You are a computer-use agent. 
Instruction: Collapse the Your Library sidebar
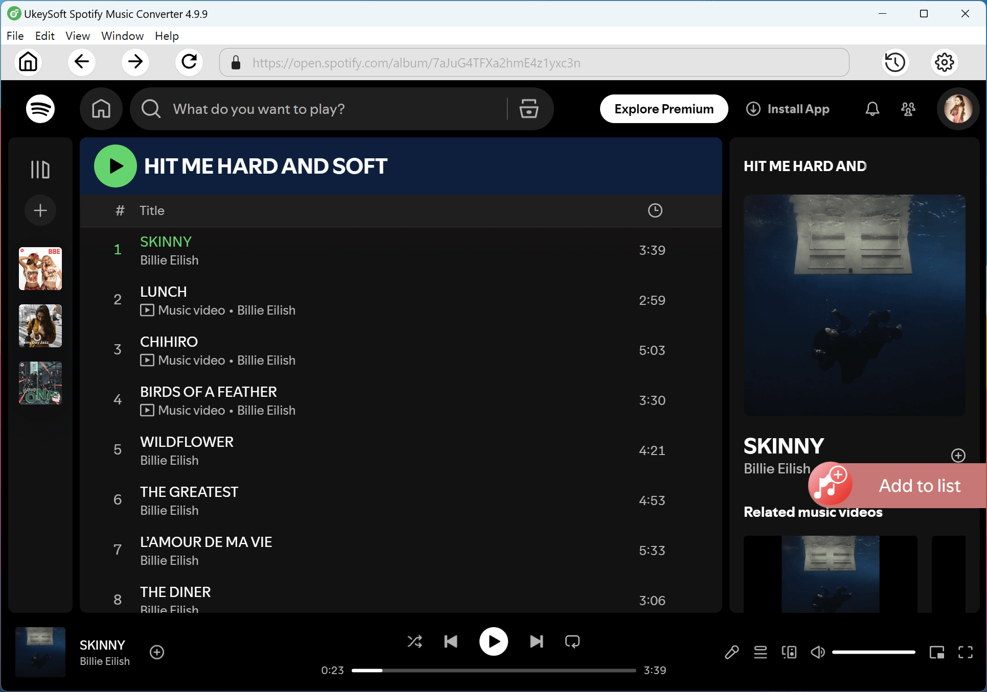point(40,169)
